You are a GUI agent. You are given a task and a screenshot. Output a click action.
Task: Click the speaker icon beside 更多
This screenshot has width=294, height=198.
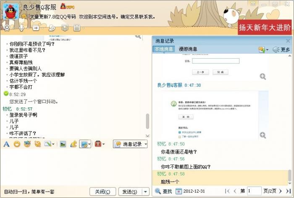276,49
